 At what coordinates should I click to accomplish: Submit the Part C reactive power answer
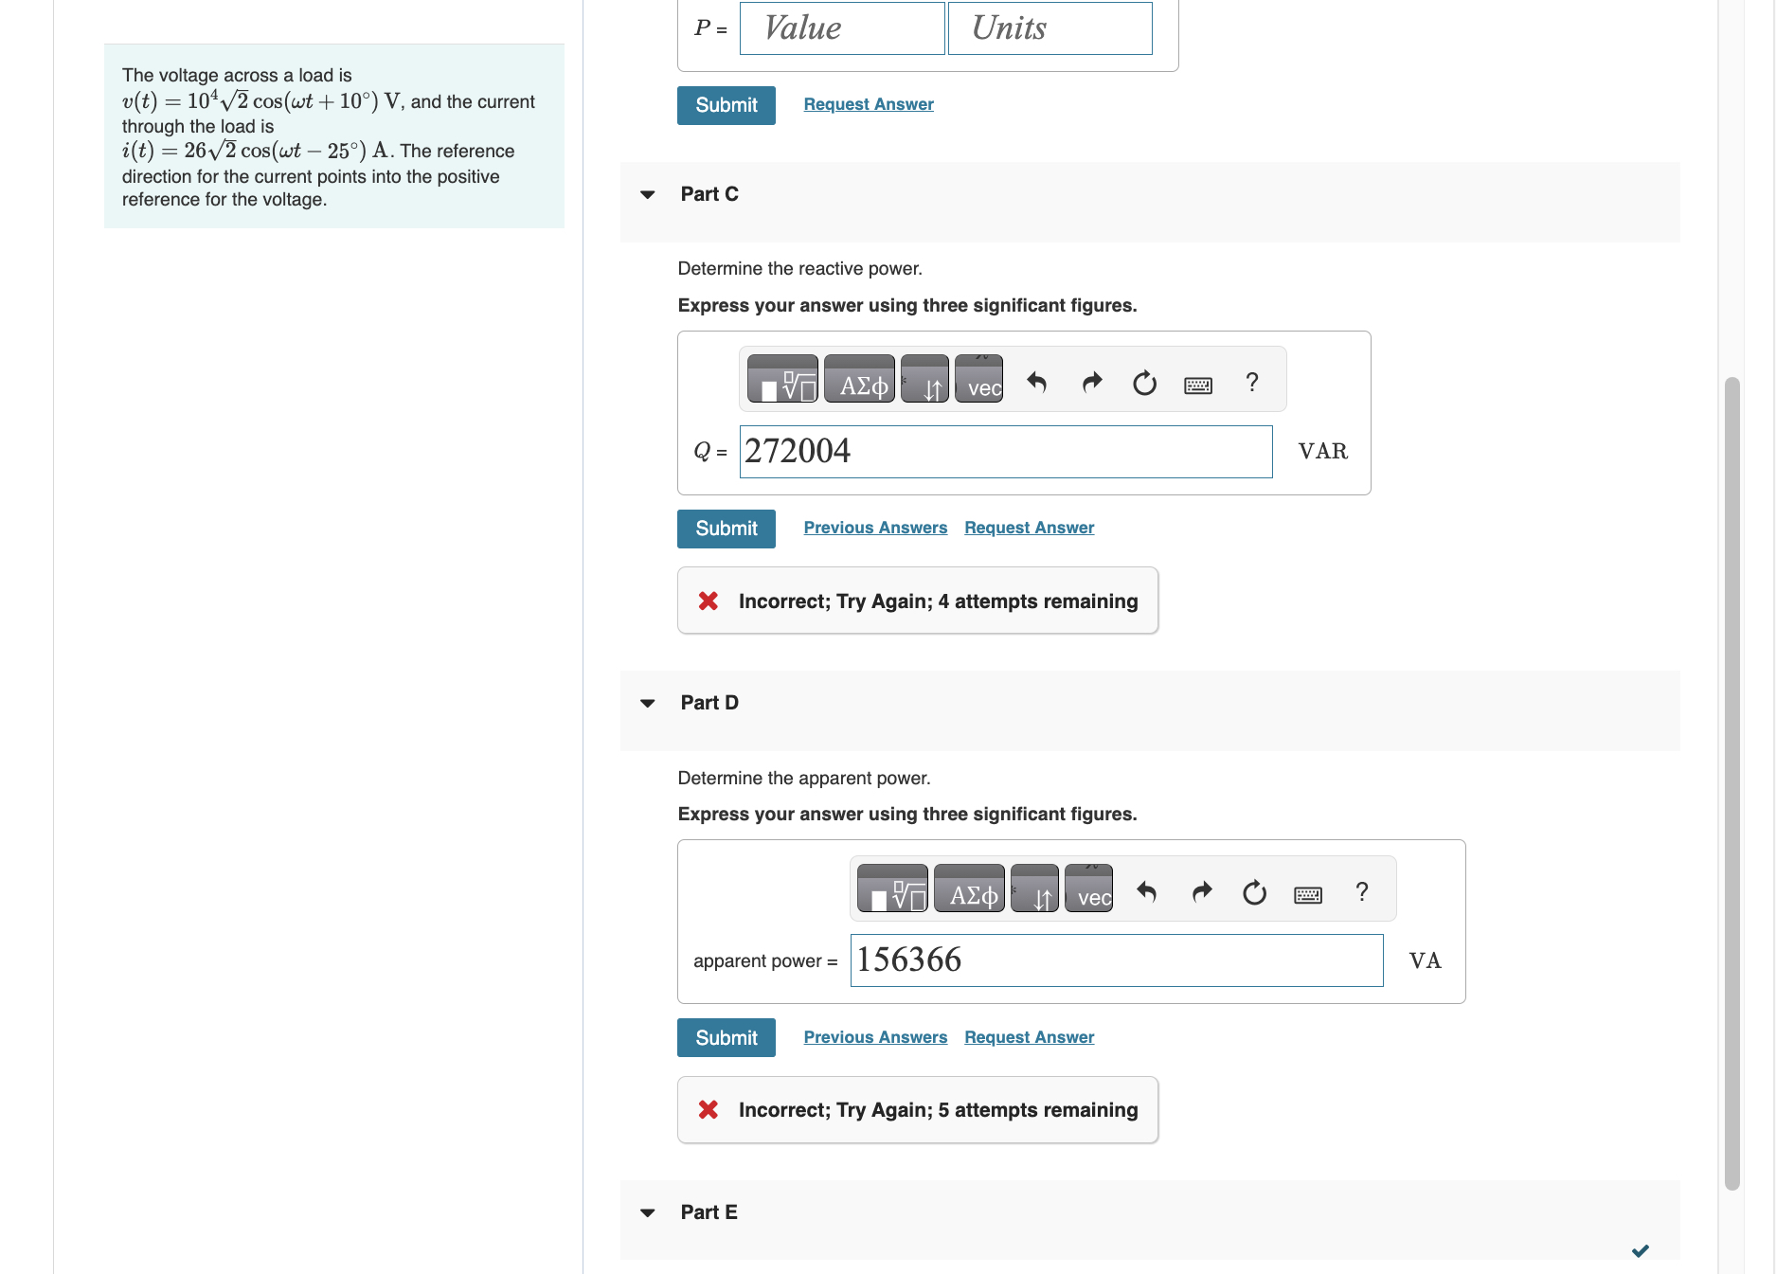pyautogui.click(x=727, y=529)
